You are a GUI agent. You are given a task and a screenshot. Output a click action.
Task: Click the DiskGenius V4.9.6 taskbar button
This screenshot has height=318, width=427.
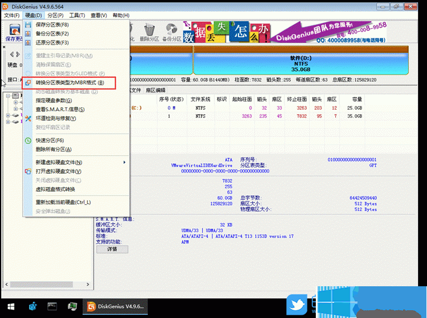pos(115,306)
